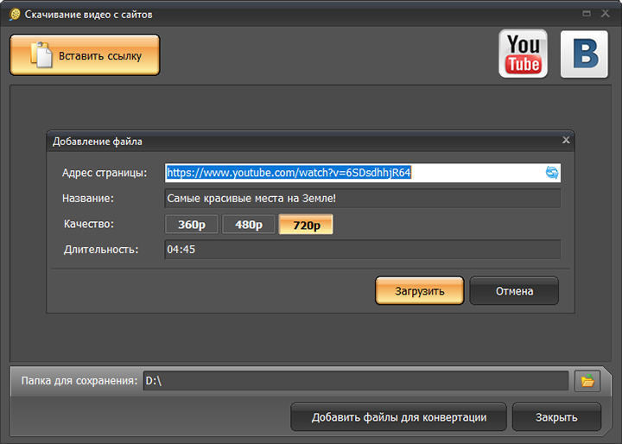
Task: Click the "Название:" label
Action: coord(88,199)
